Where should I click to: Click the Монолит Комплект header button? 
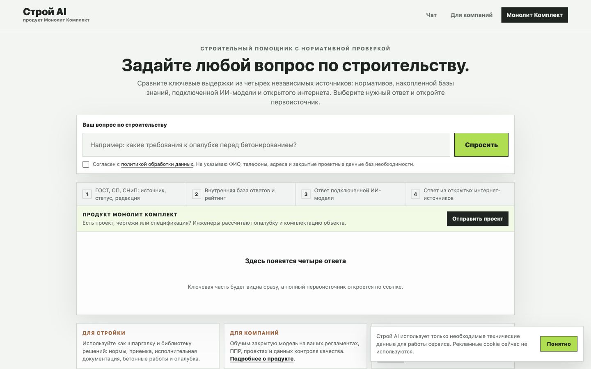pos(534,15)
